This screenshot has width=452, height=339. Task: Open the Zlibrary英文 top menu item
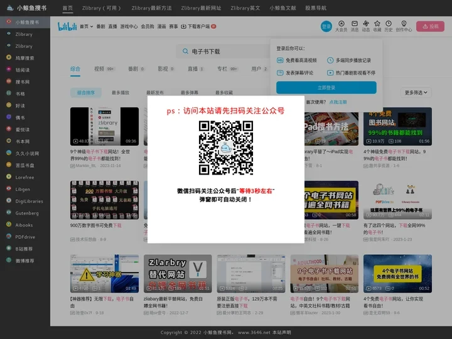pos(245,8)
